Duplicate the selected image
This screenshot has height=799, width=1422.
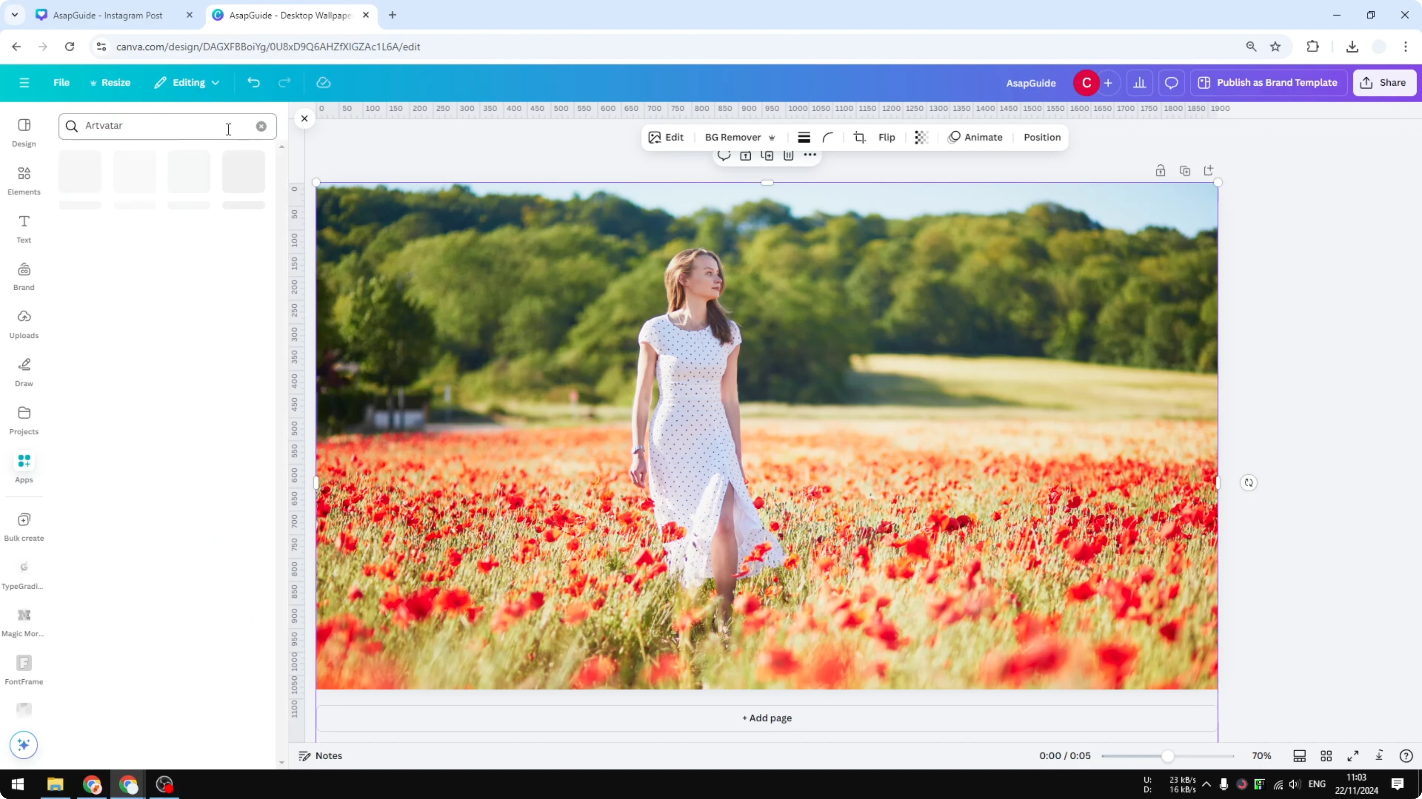click(x=767, y=156)
